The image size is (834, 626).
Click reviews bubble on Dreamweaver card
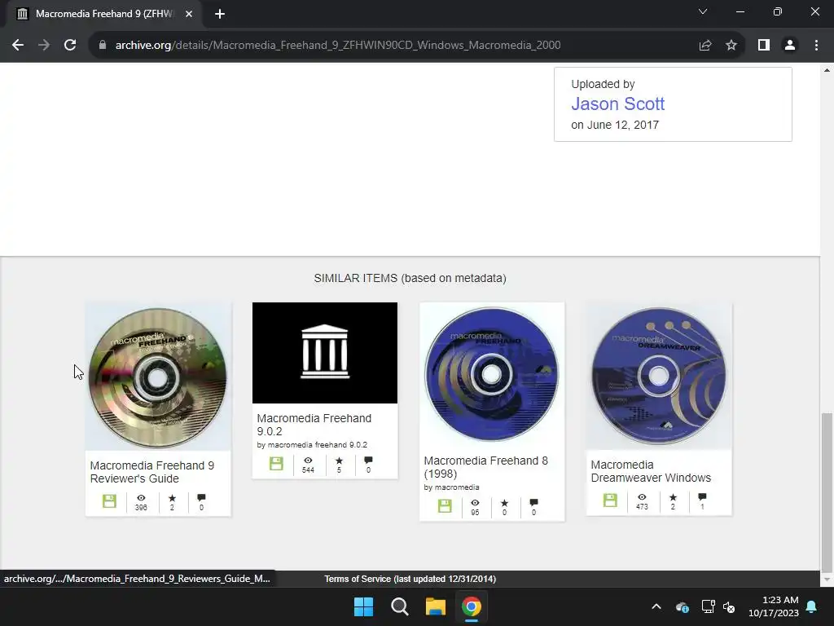(x=702, y=496)
